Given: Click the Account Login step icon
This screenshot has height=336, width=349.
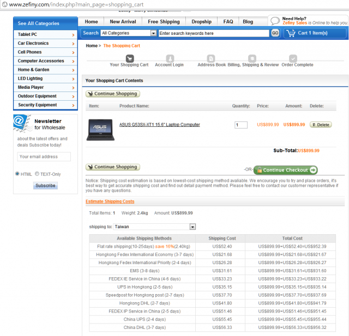Looking at the screenshot, I should click(x=170, y=58).
